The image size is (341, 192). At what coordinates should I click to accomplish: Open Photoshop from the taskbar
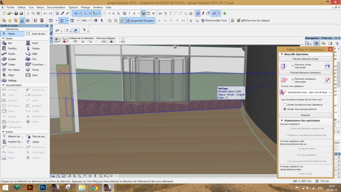click(x=43, y=187)
